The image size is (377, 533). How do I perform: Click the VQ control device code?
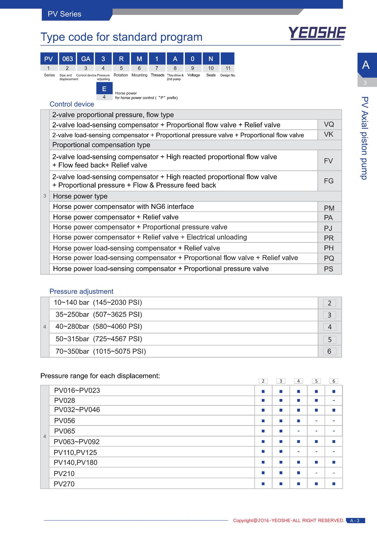[329, 124]
